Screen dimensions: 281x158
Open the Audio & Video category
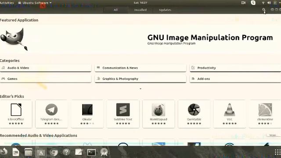[x=46, y=68]
